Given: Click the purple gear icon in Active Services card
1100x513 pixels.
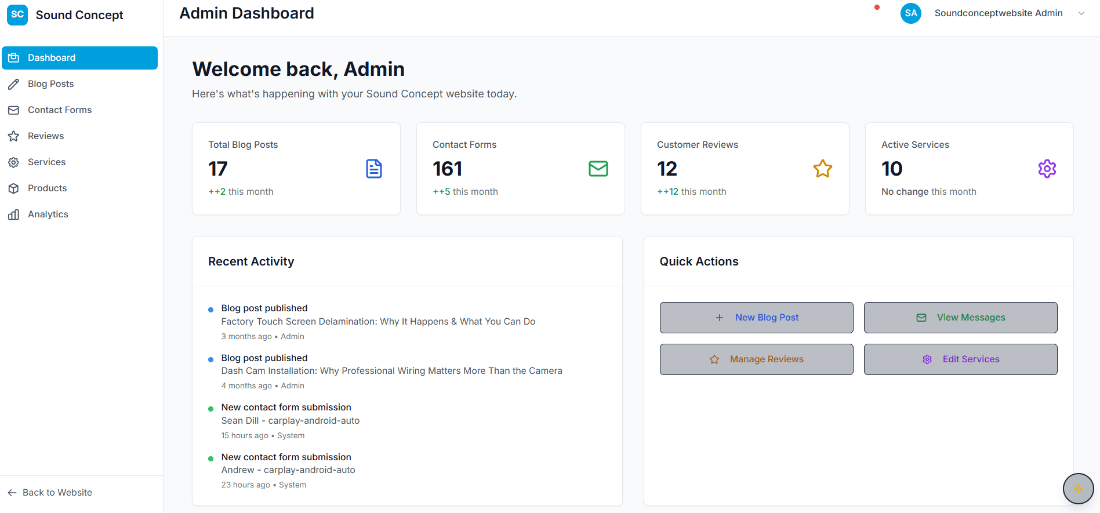Looking at the screenshot, I should 1047,169.
